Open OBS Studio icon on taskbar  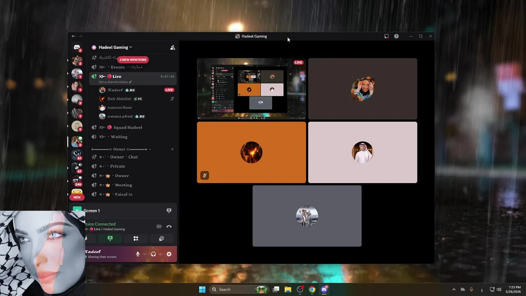point(300,289)
